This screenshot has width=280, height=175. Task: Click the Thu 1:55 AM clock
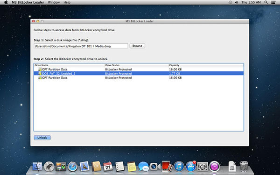pos(251,2)
